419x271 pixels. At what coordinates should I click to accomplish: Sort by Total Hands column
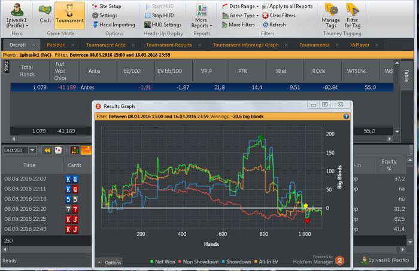pyautogui.click(x=27, y=71)
